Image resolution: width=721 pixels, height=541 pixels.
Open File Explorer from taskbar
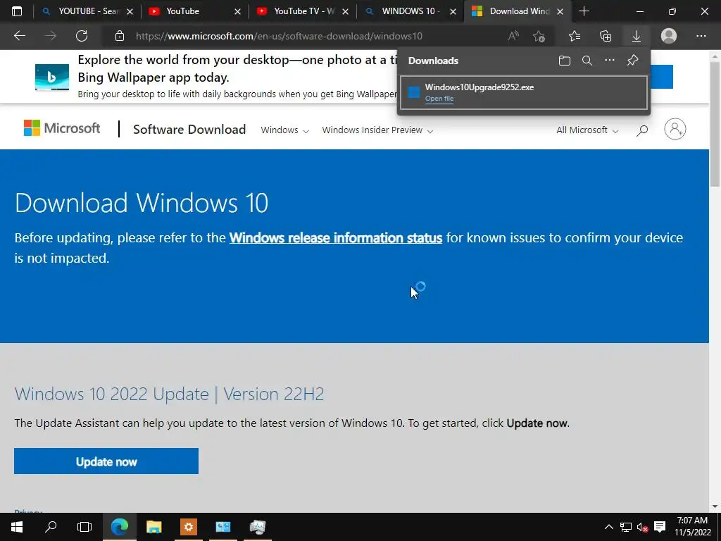pos(154,527)
